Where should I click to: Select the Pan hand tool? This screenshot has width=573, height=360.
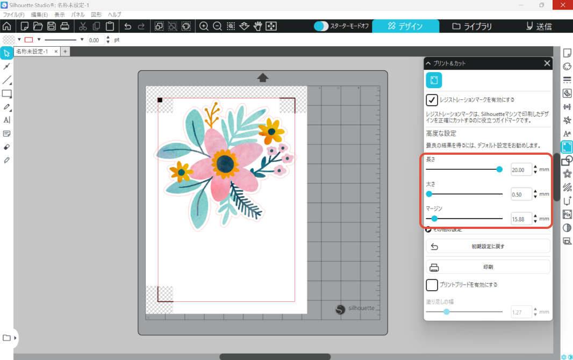tap(258, 26)
